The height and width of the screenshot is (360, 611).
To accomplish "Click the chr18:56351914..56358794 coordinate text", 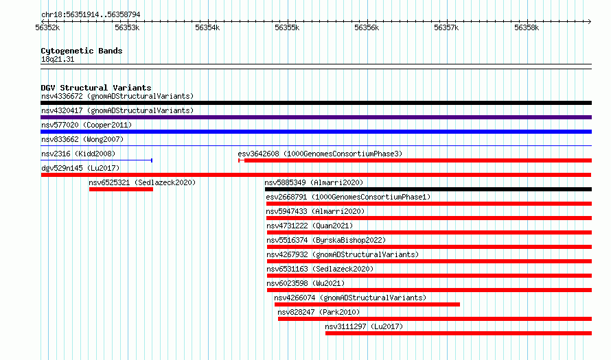I will click(91, 14).
